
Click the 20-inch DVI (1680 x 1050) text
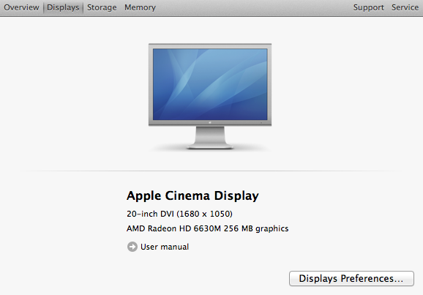pos(179,214)
